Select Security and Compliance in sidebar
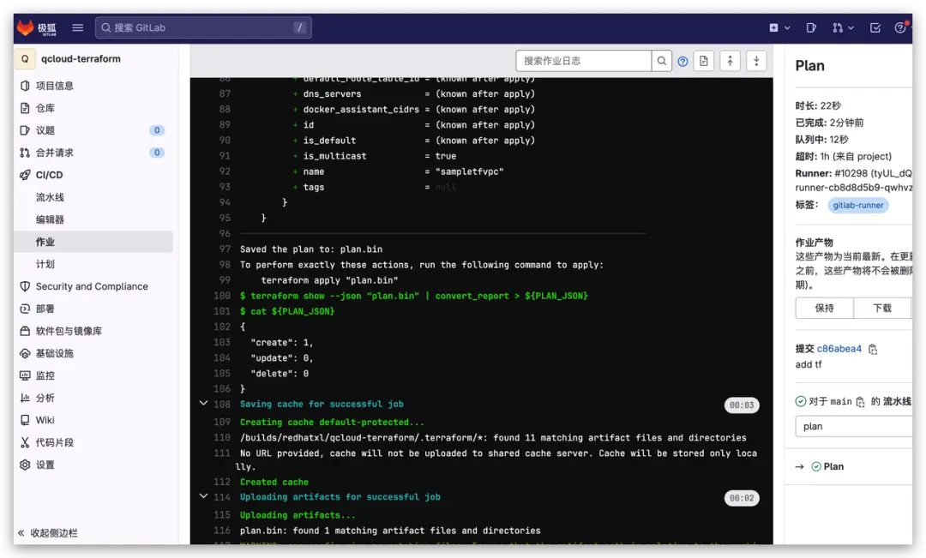 92,286
